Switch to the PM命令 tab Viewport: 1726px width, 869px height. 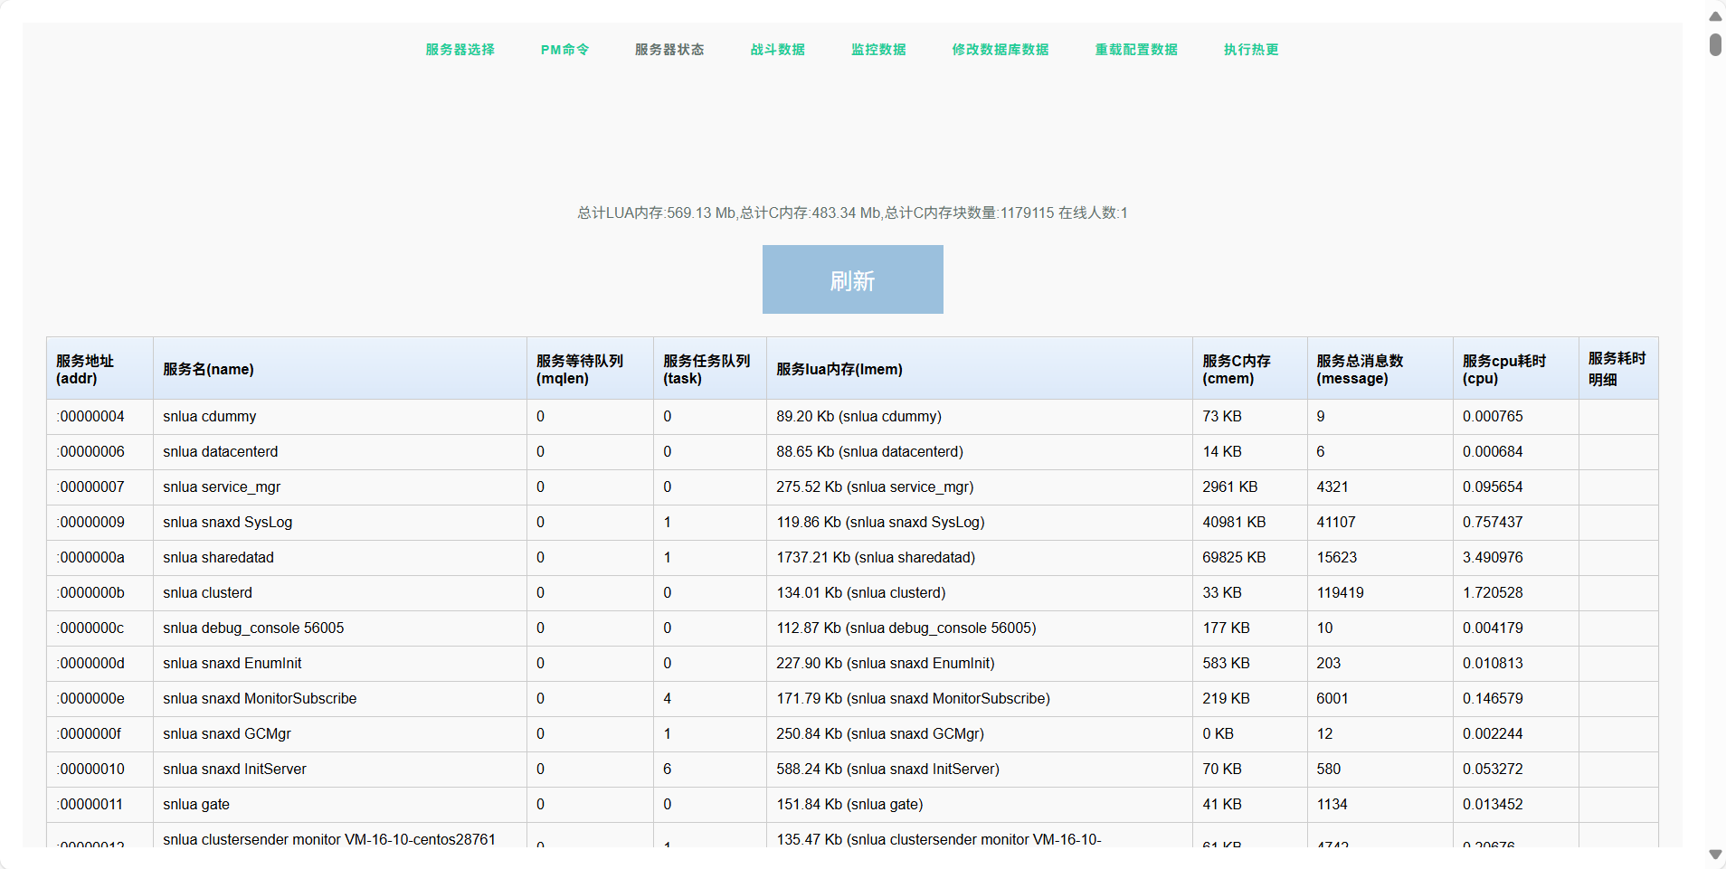pos(564,50)
